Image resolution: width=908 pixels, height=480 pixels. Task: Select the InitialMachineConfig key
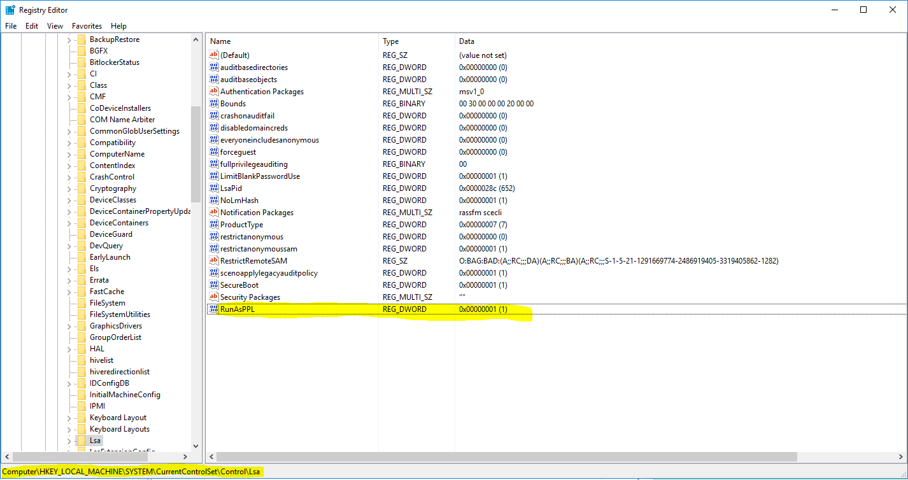125,395
